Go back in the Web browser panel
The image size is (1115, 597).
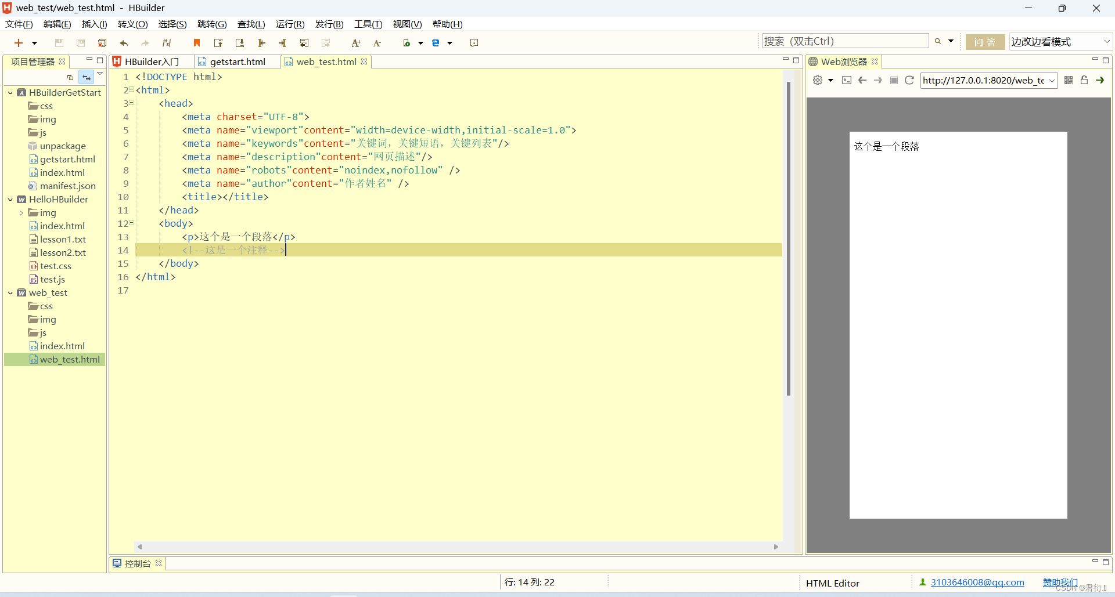[x=862, y=80]
